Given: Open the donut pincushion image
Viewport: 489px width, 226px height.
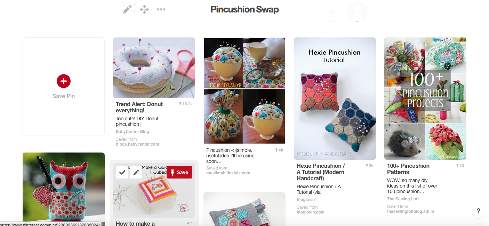Looking at the screenshot, I should click(154, 68).
